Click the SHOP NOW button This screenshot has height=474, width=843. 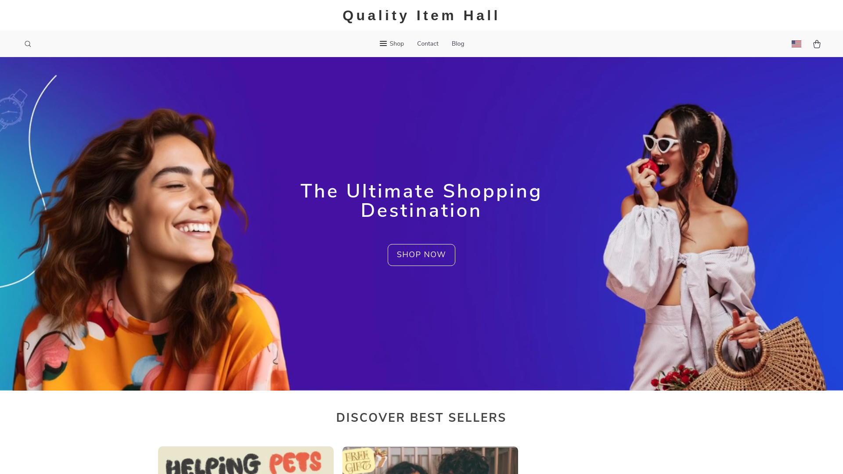[x=421, y=255]
